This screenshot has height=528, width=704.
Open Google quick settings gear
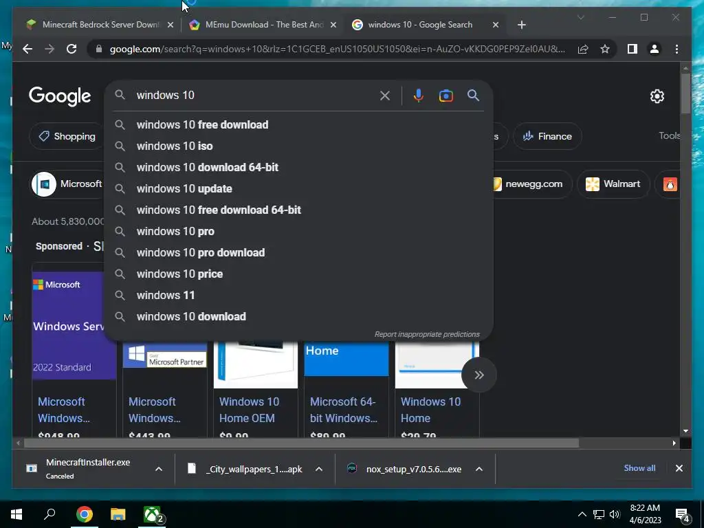pos(657,96)
